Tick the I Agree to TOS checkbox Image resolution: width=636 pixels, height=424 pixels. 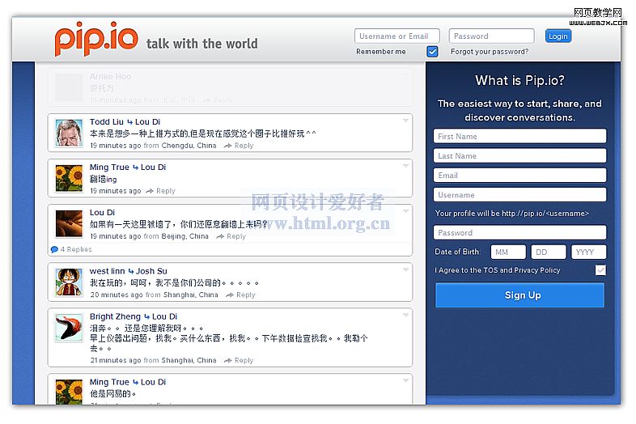600,270
